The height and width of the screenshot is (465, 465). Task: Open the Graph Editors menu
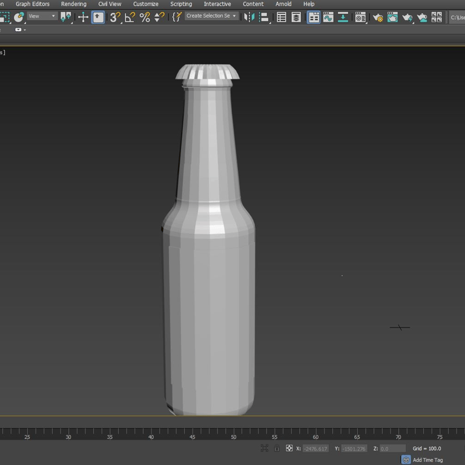click(33, 4)
